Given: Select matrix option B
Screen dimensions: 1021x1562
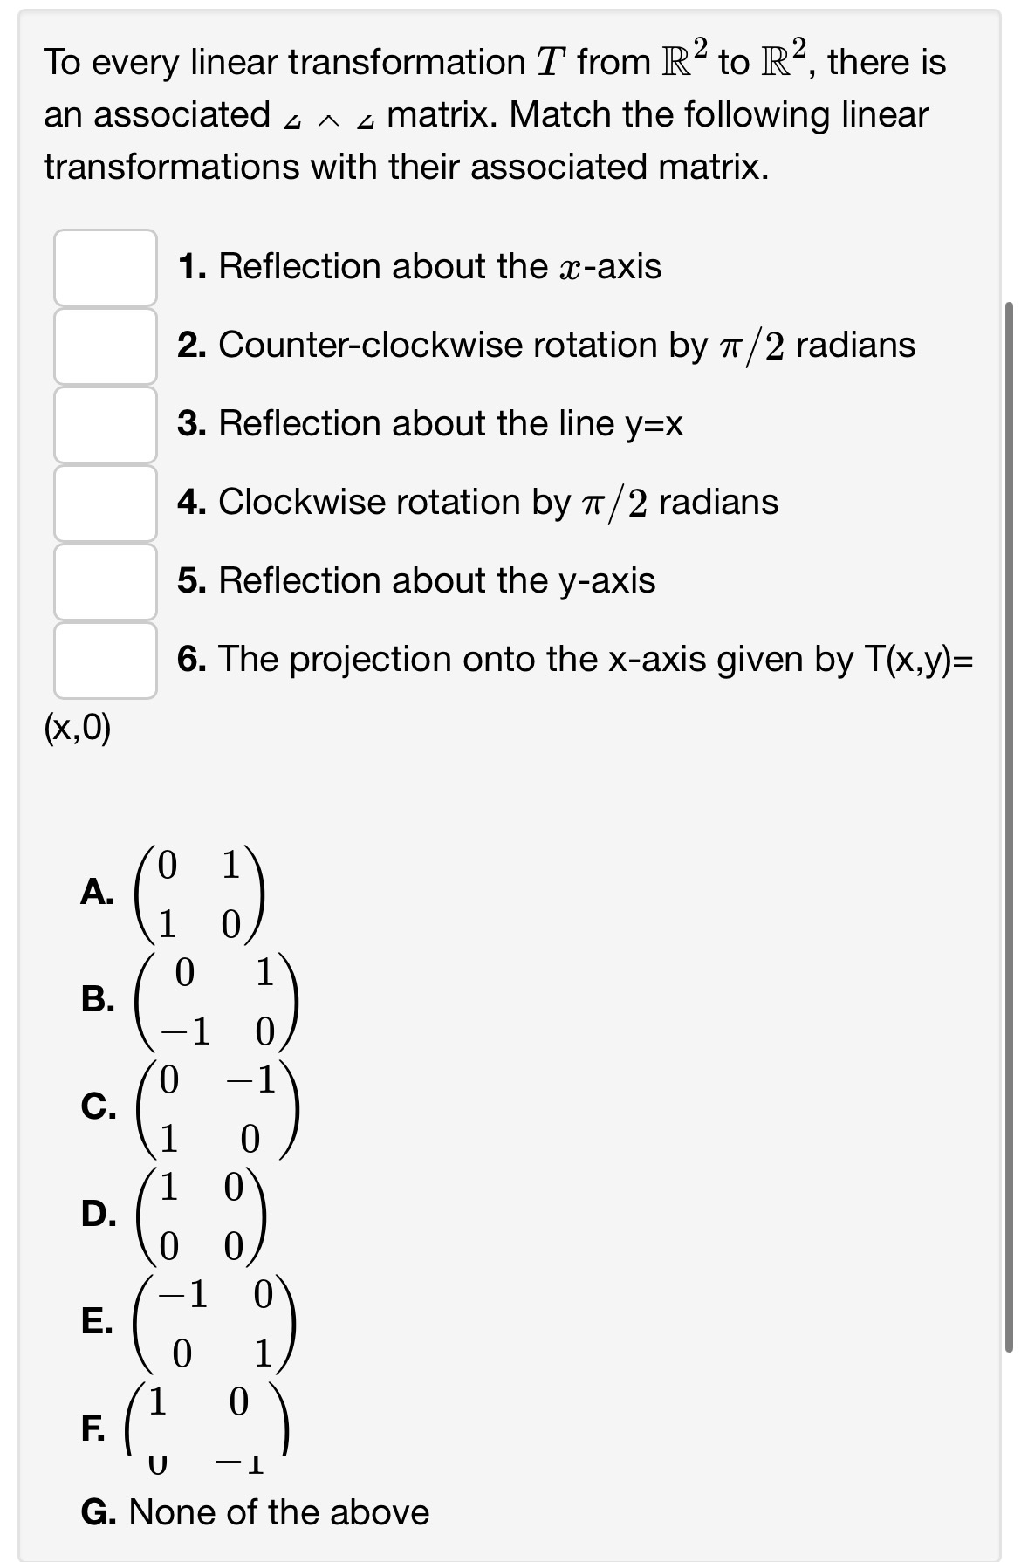Looking at the screenshot, I should [98, 1002].
